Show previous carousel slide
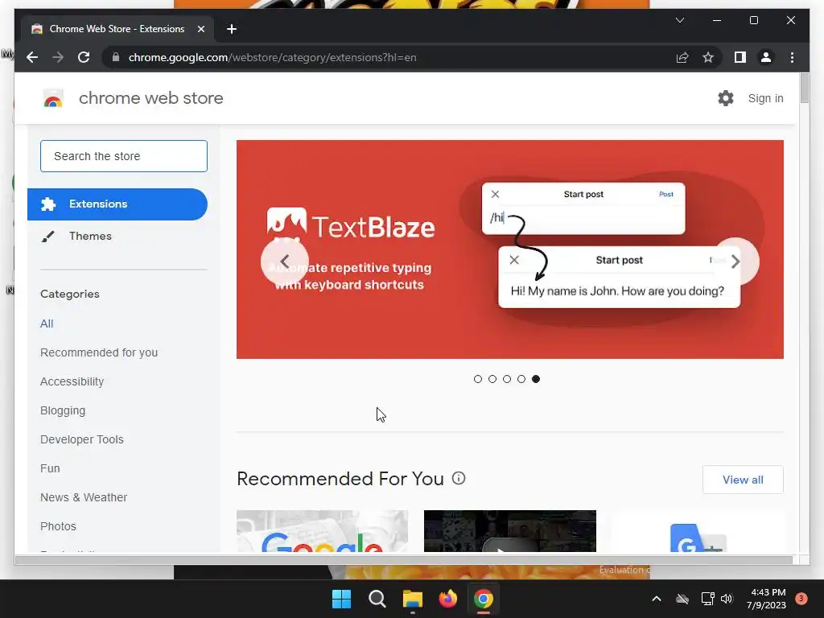 point(284,262)
